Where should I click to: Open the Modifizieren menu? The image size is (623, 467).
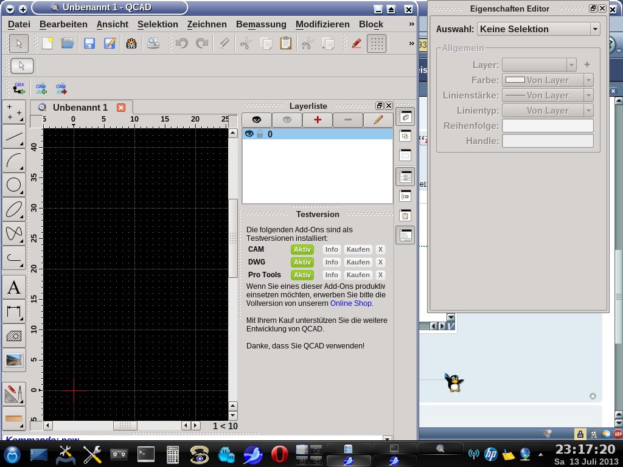pyautogui.click(x=322, y=24)
